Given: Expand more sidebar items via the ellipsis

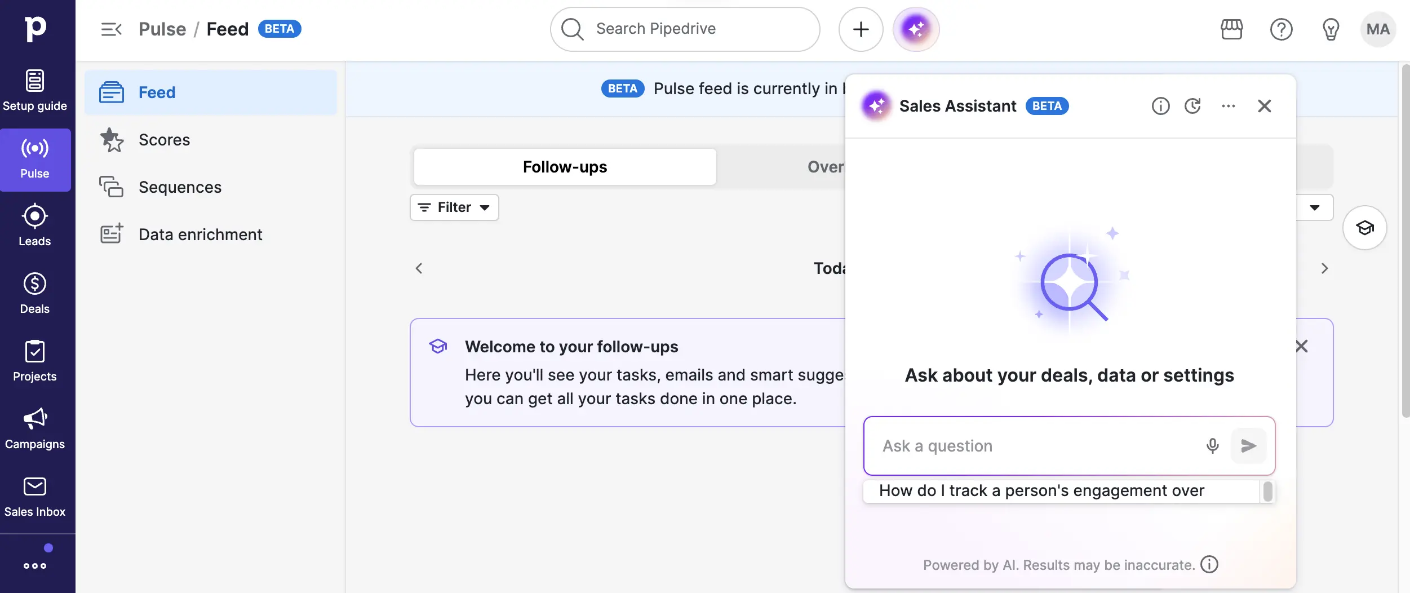Looking at the screenshot, I should click(35, 567).
